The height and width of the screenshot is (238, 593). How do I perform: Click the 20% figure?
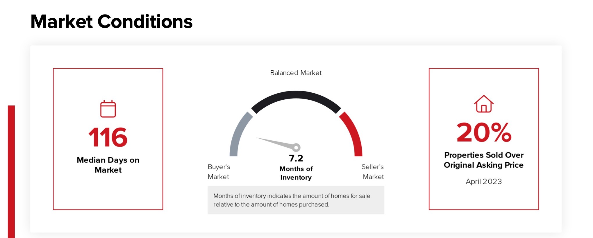pos(484,132)
